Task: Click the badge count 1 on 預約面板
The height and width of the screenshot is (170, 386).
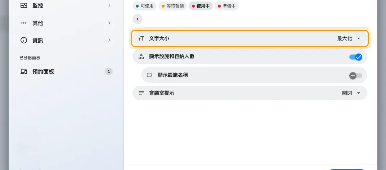Action: tap(109, 72)
